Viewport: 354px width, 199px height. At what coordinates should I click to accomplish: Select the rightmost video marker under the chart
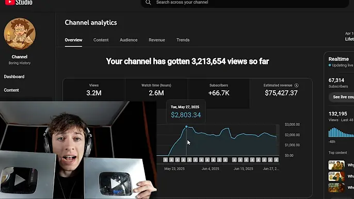coord(276,160)
